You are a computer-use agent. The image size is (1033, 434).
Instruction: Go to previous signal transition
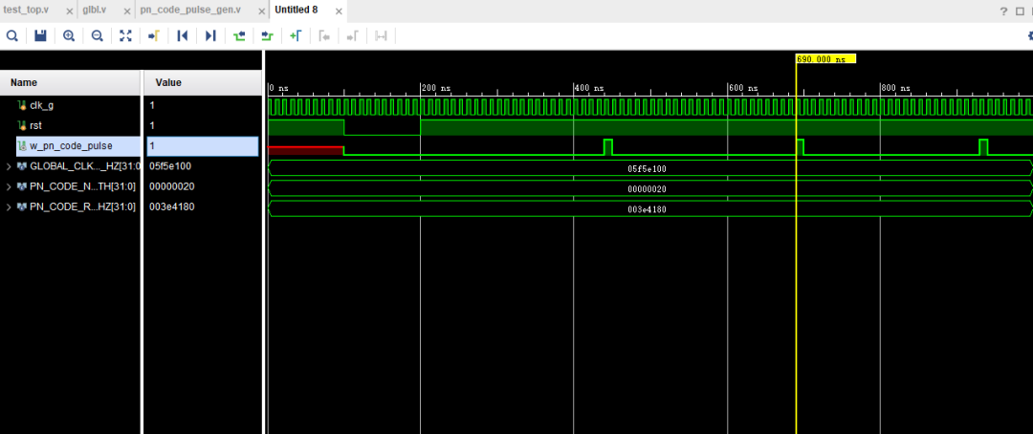[239, 35]
